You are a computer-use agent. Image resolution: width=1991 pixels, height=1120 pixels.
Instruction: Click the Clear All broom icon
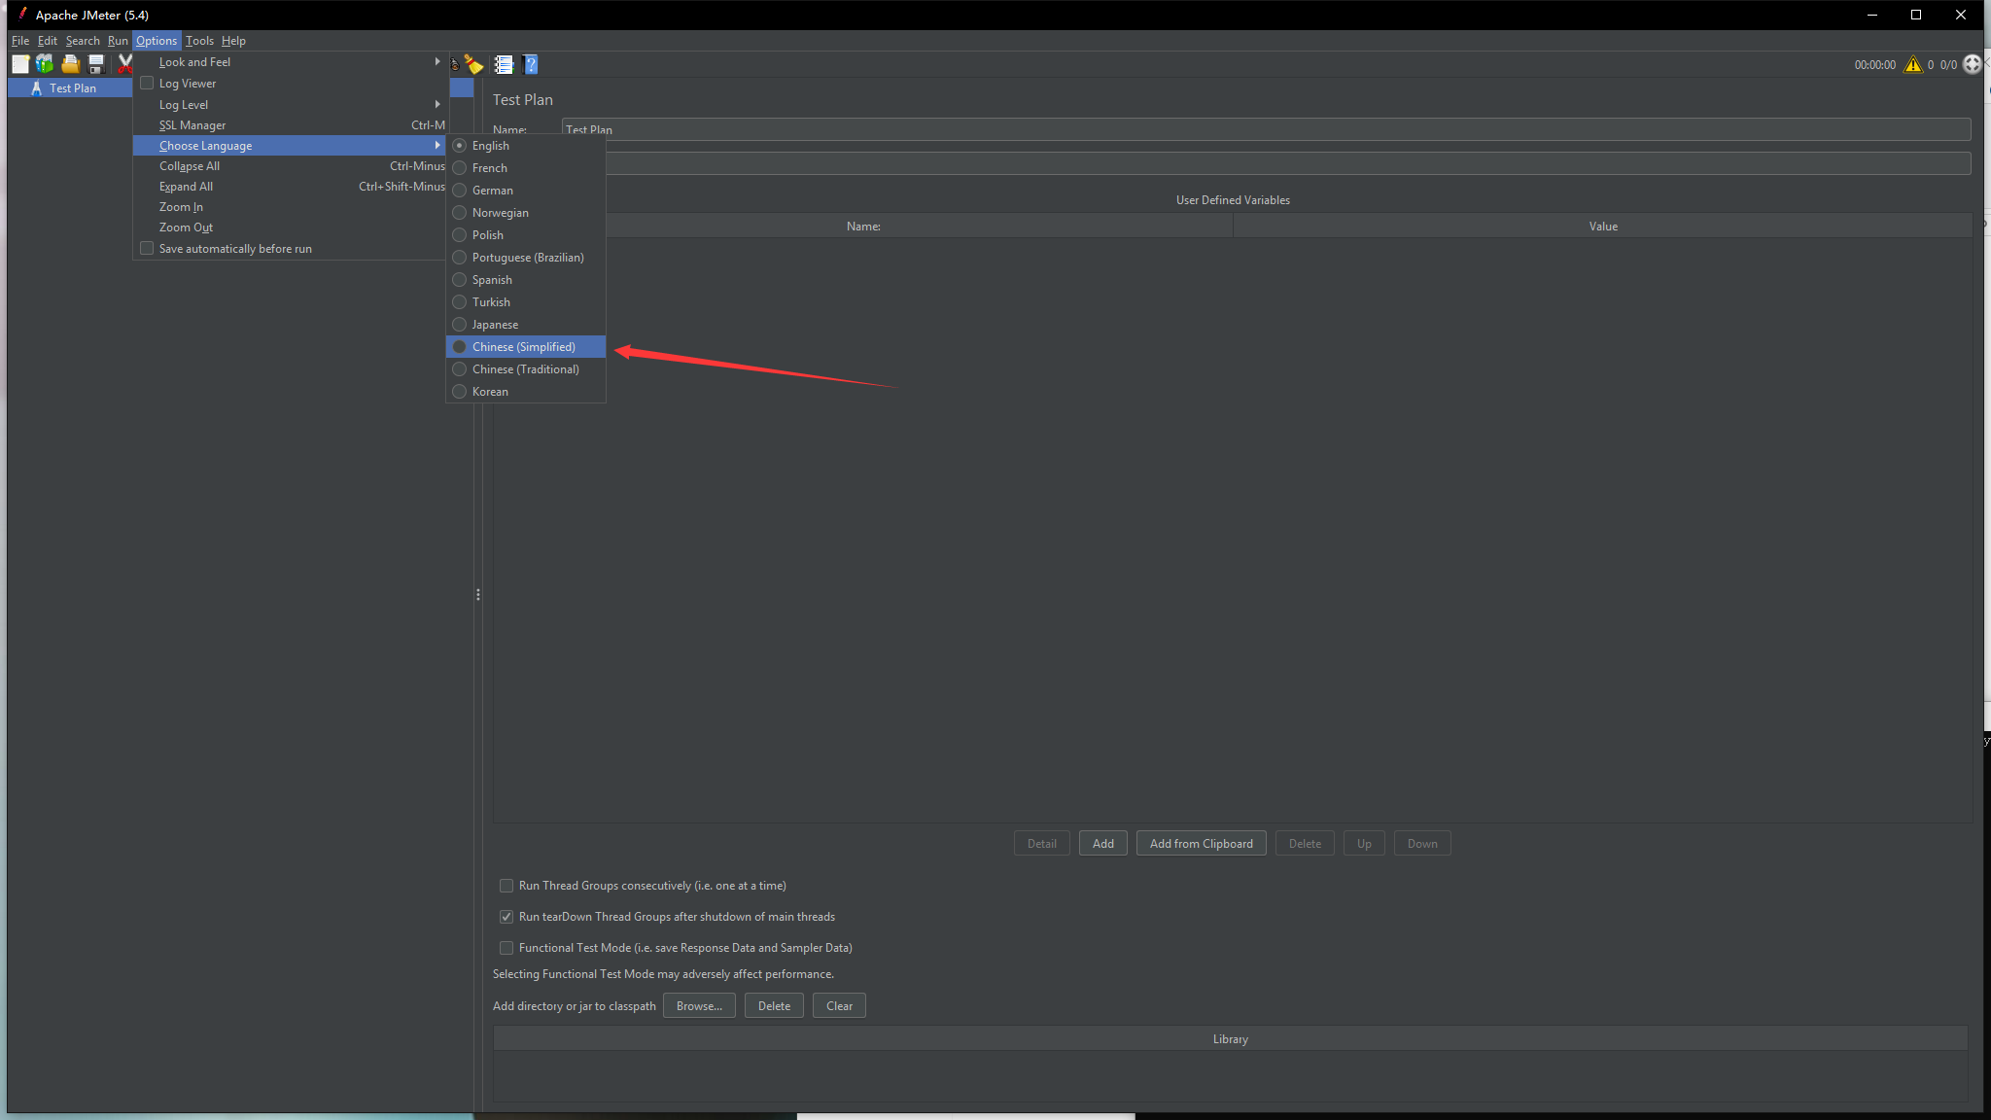pos(473,64)
